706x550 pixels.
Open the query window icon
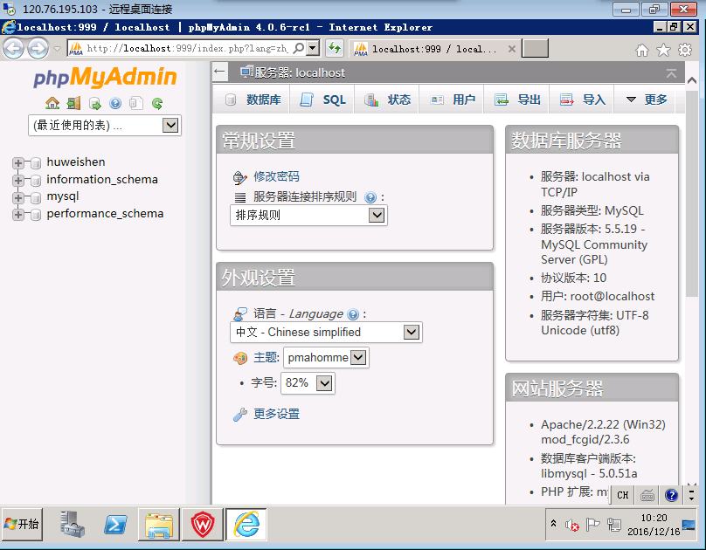click(94, 103)
